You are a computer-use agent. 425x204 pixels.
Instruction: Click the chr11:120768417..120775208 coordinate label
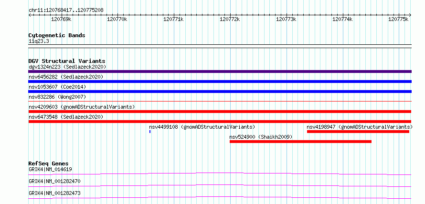click(66, 10)
